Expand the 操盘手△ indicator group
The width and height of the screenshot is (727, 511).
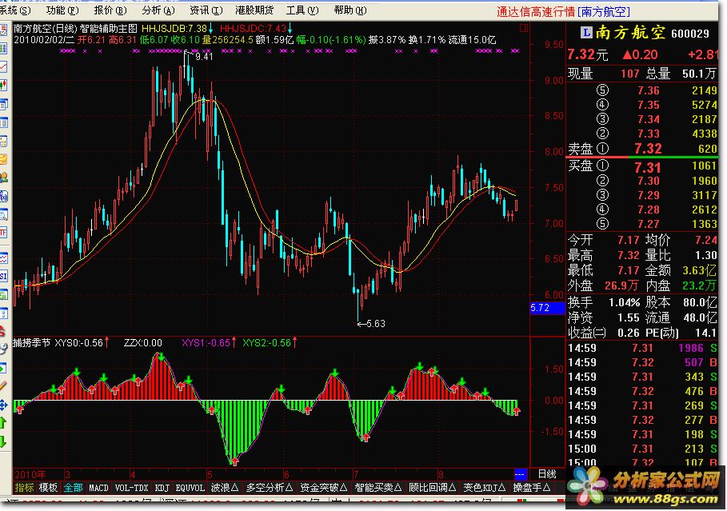pyautogui.click(x=531, y=487)
